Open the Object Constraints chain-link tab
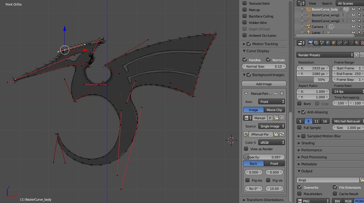The image size is (364, 203). 340,43
